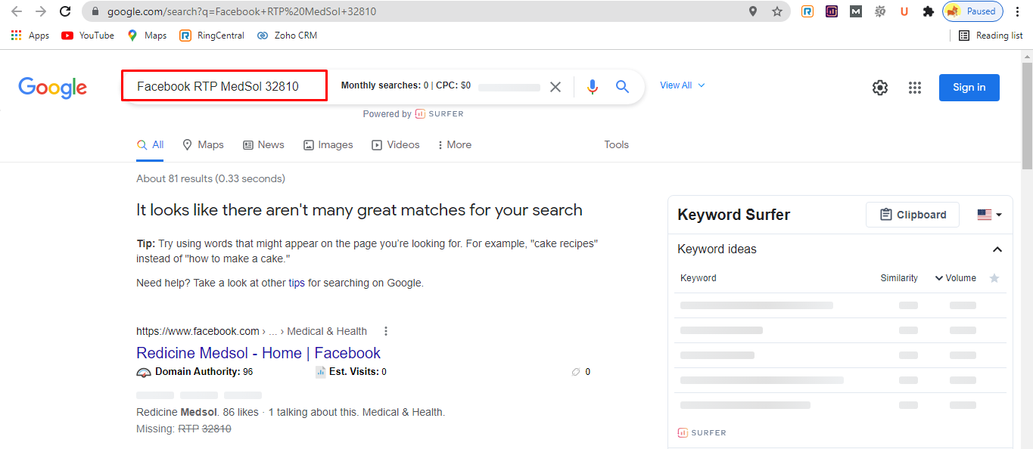Switch to the Images results tab
Image resolution: width=1033 pixels, height=449 pixels.
[328, 145]
